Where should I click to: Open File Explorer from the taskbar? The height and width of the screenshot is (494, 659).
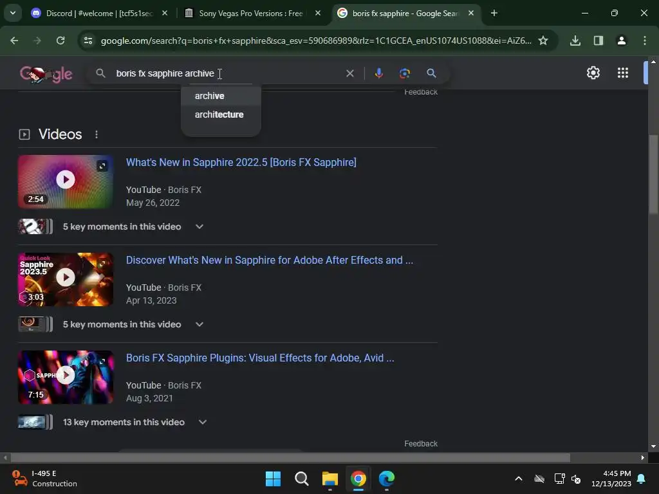pyautogui.click(x=330, y=479)
